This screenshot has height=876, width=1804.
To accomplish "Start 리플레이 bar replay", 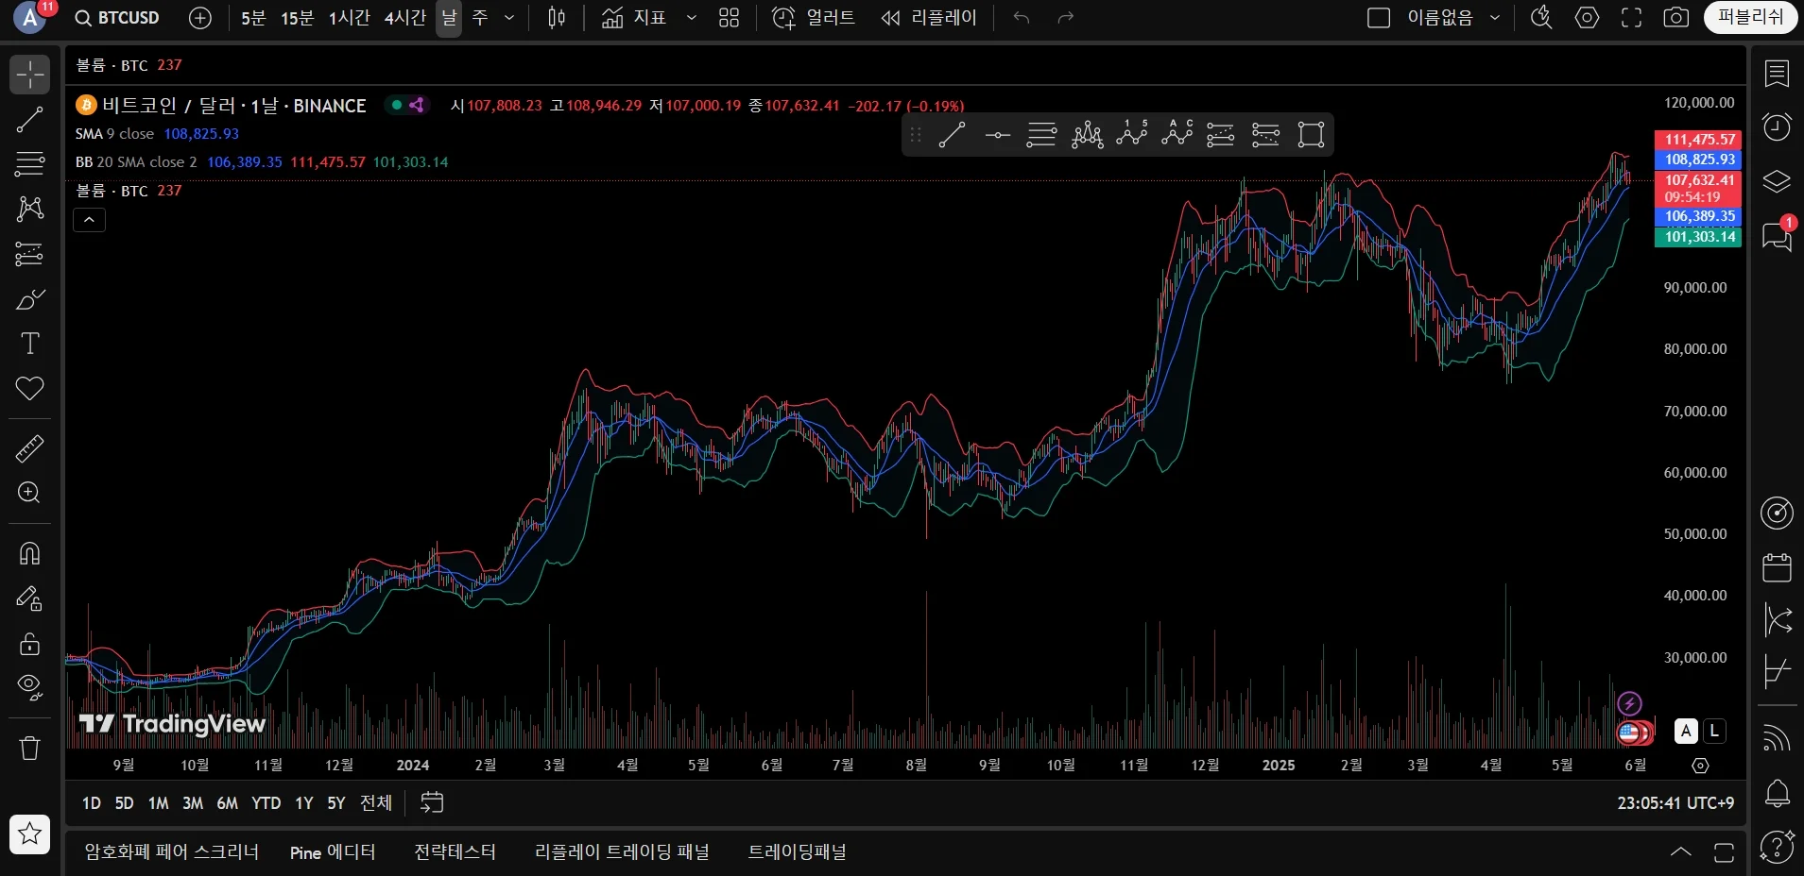I will (929, 18).
